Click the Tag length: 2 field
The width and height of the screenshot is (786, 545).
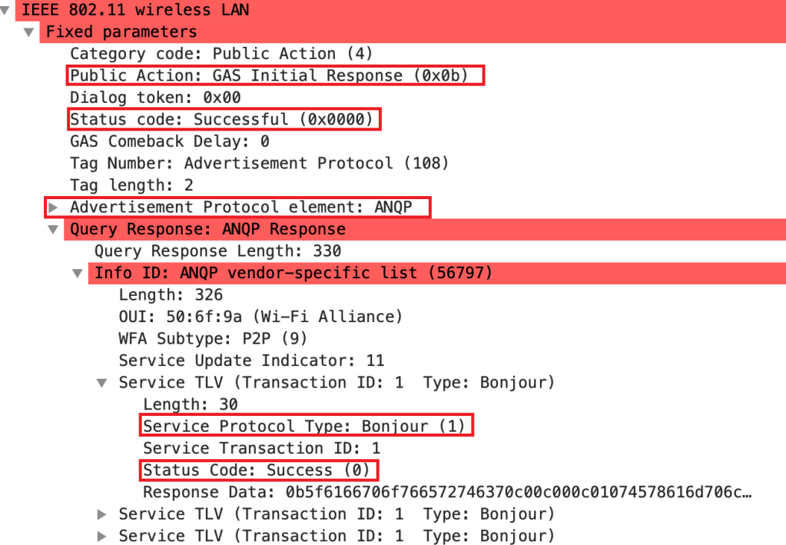(131, 185)
